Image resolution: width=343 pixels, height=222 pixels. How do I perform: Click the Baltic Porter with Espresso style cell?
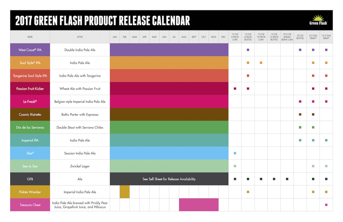pos(80,114)
